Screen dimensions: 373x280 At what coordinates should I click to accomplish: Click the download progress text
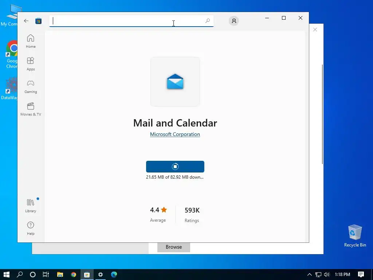coord(175,177)
